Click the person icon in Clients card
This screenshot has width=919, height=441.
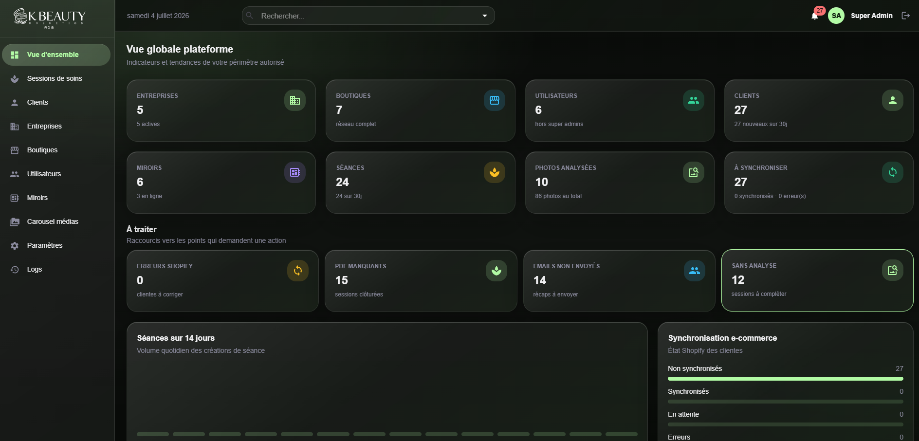pos(893,100)
